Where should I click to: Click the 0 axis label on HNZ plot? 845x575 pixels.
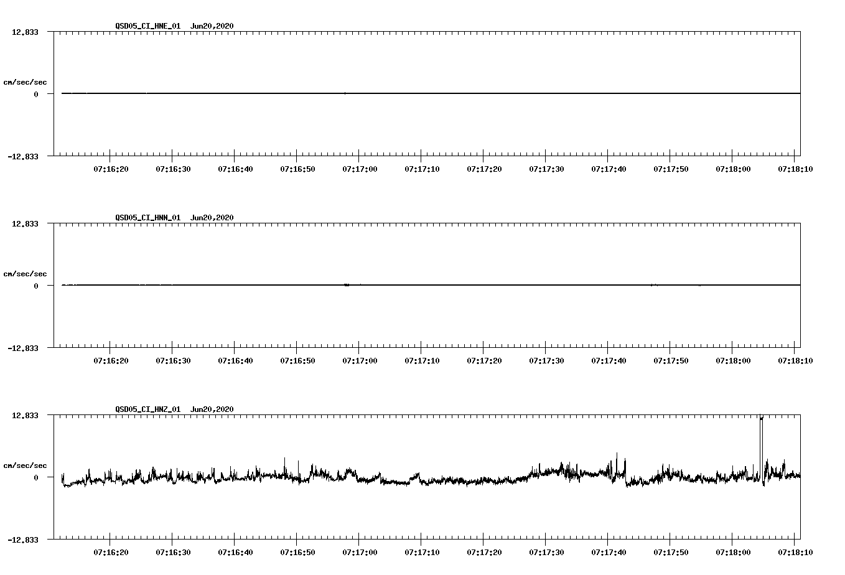(36, 477)
